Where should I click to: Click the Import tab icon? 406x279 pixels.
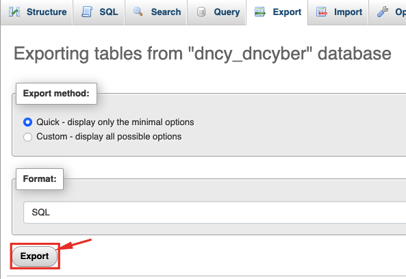point(322,12)
